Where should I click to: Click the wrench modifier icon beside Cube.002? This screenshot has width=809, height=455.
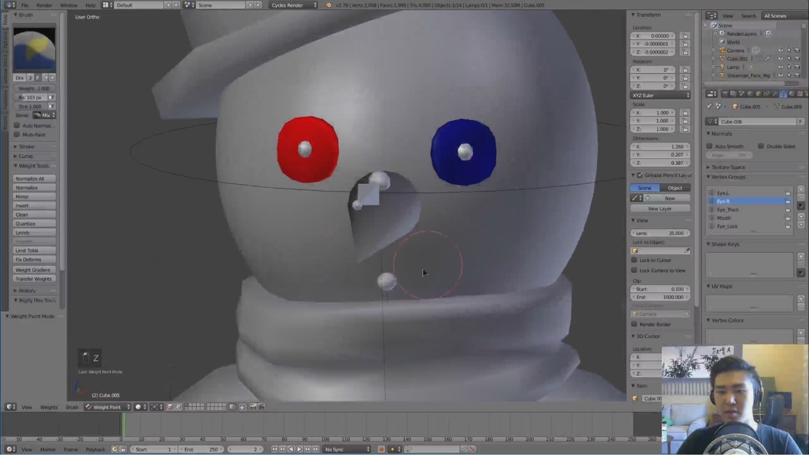767,59
